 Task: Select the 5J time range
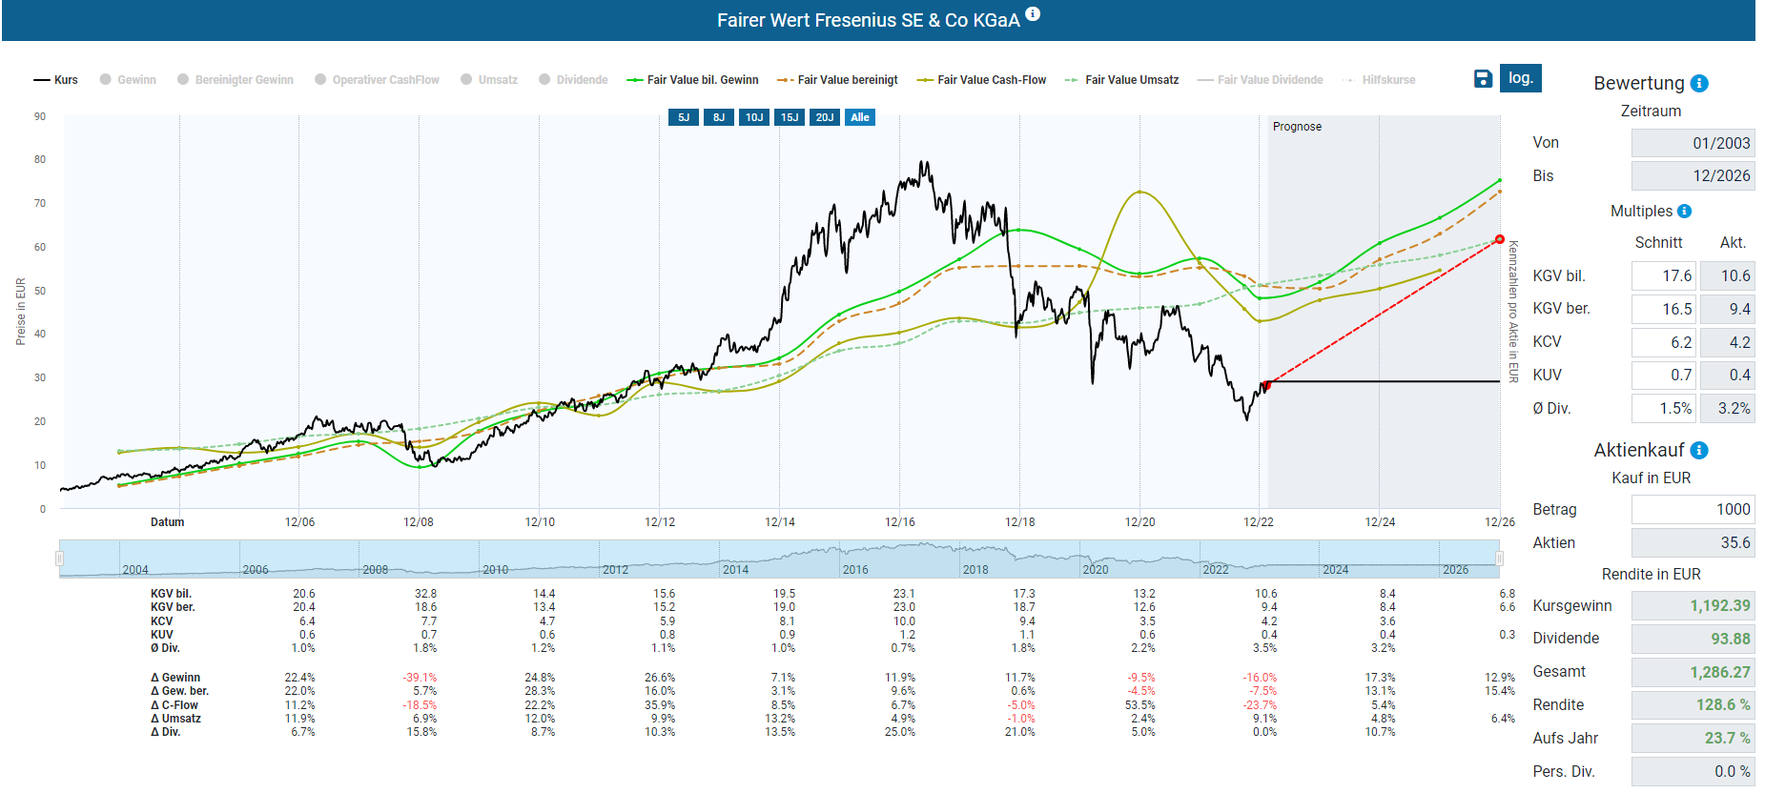pos(684,117)
